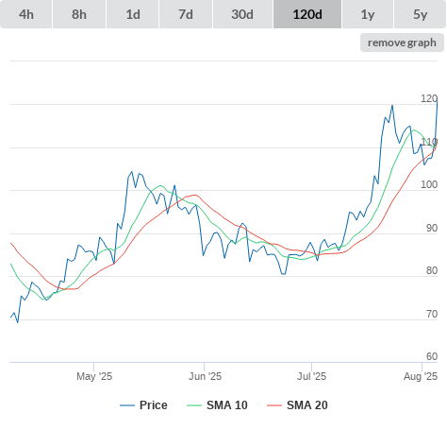Switch to the 4h time range tab

click(26, 14)
